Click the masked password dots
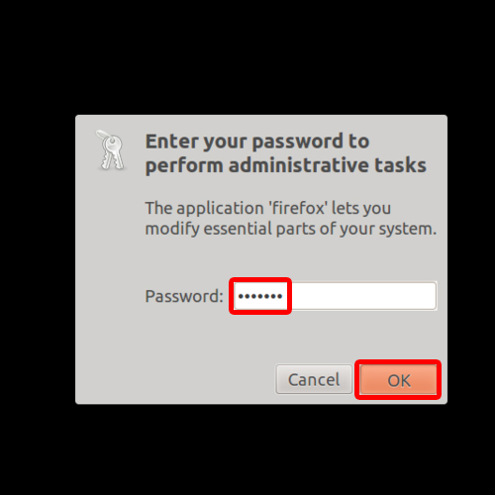This screenshot has width=495, height=495. click(x=260, y=296)
